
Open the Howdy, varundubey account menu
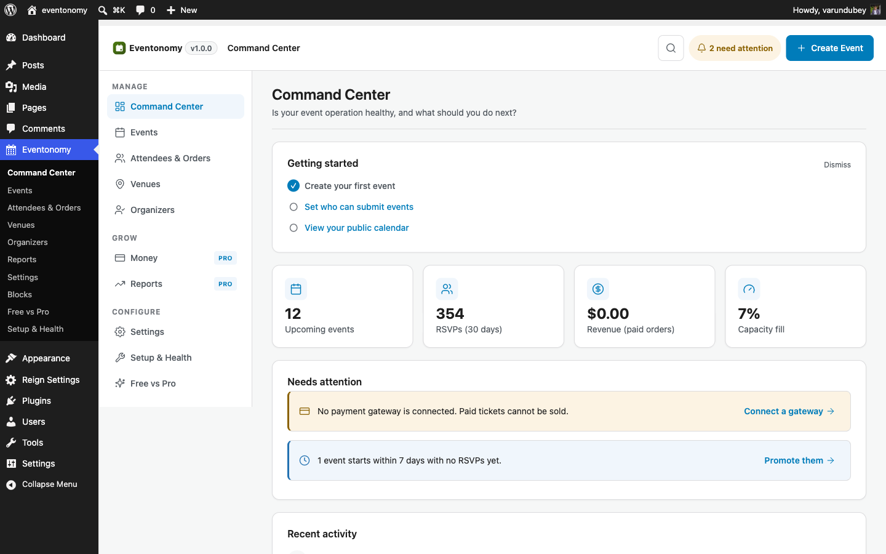point(837,10)
